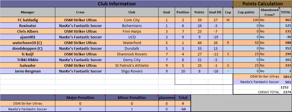Select the Points Calculation title cell

click(x=263, y=4)
